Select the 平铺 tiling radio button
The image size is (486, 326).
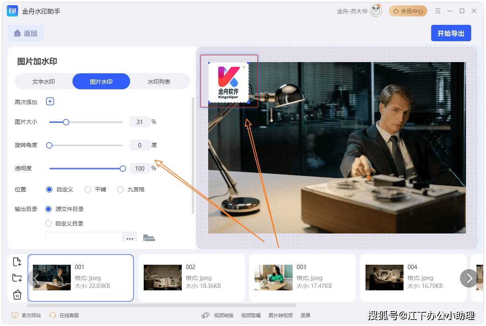pos(88,189)
